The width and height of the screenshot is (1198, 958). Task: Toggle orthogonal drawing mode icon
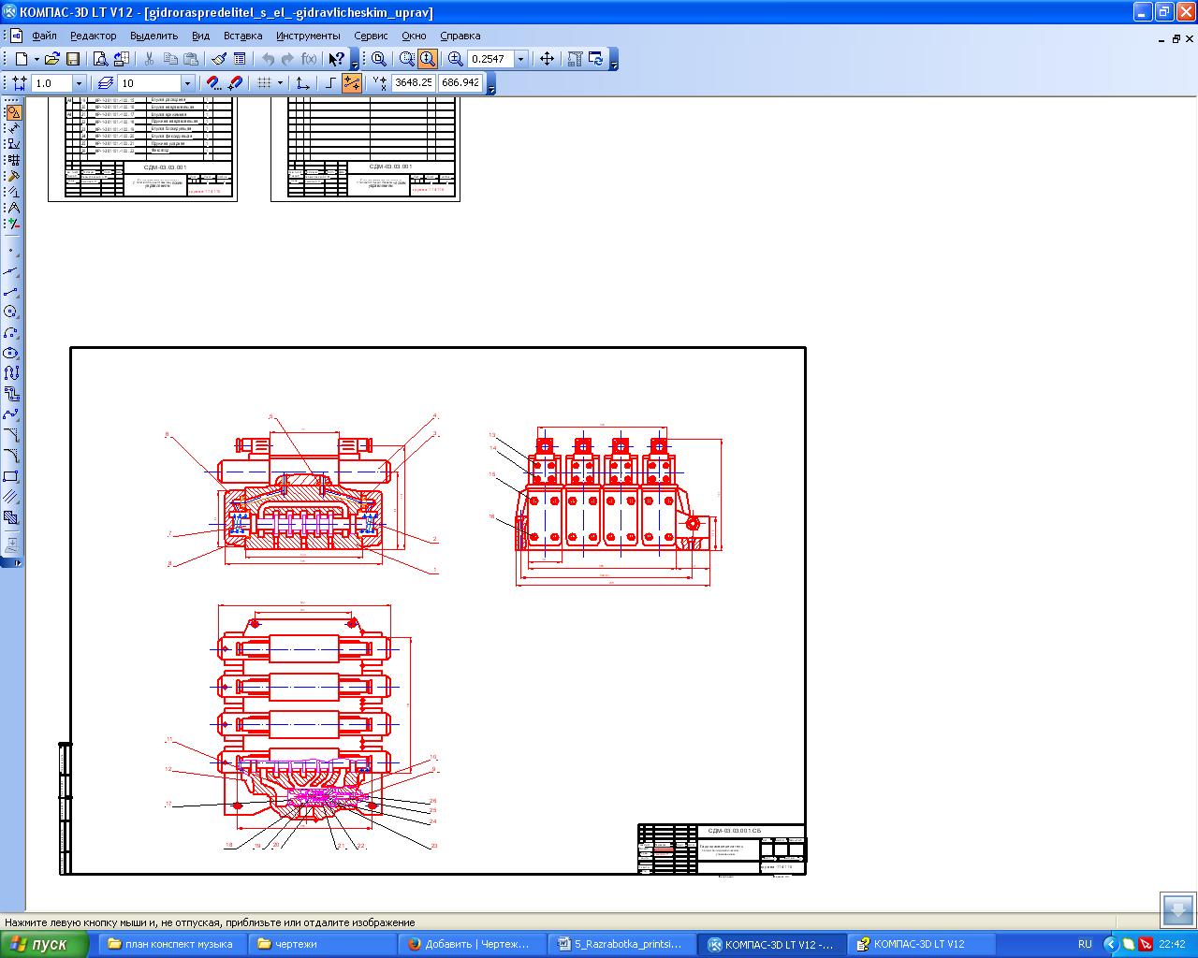(x=331, y=83)
